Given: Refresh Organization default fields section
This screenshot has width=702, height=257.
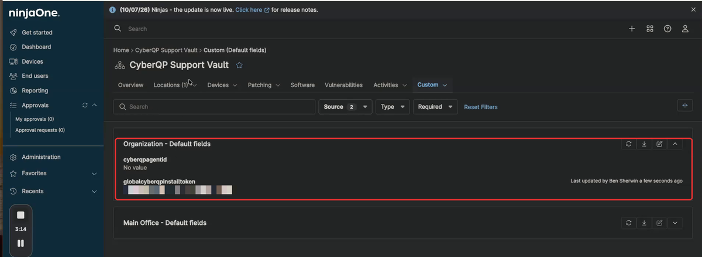Looking at the screenshot, I should click(628, 144).
